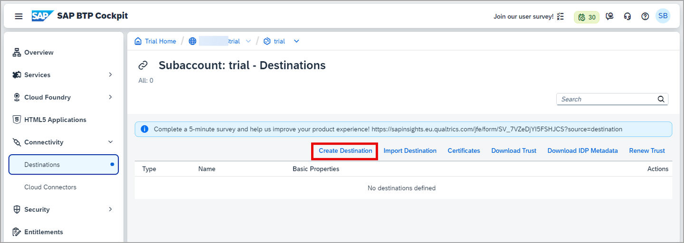Click Download Trust
Image resolution: width=684 pixels, height=243 pixels.
(x=513, y=151)
